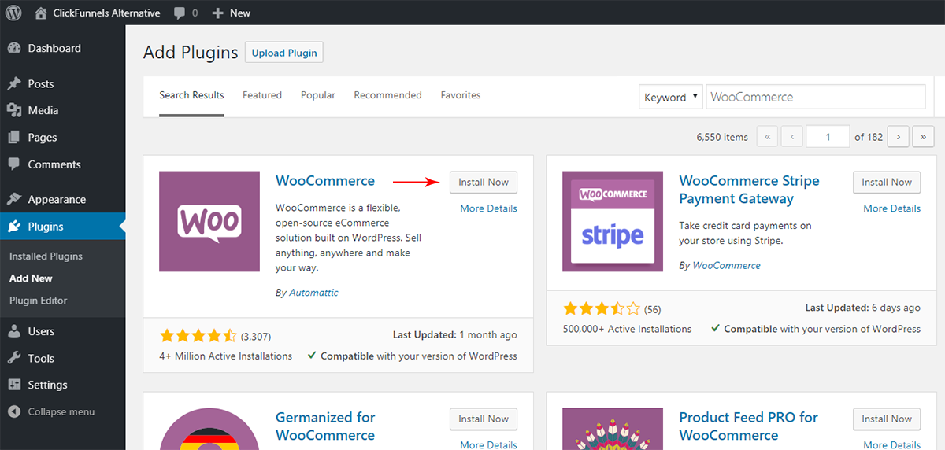Click the Germanized for WooCommerce plugin thumbnail
Image resolution: width=945 pixels, height=450 pixels.
point(209,429)
